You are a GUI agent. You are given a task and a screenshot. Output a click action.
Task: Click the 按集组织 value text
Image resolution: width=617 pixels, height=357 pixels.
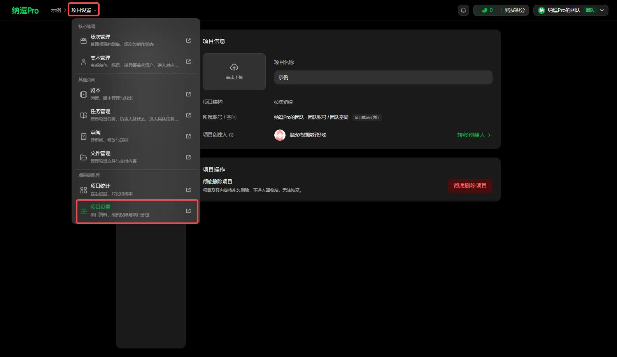coord(283,102)
